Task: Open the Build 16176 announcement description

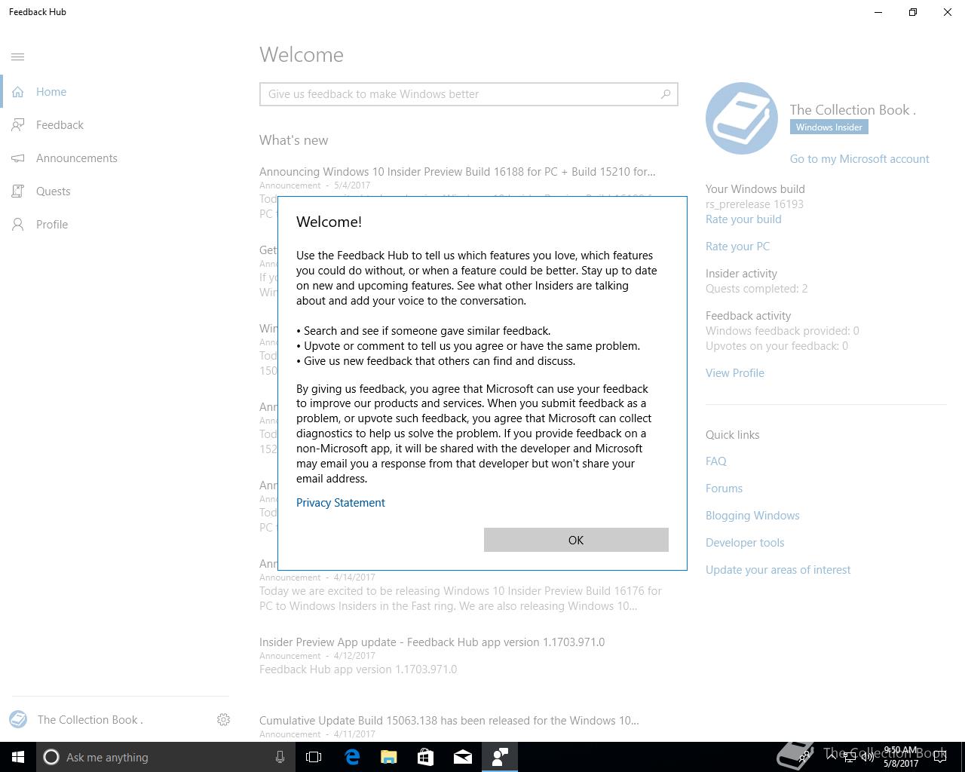Action: [461, 599]
